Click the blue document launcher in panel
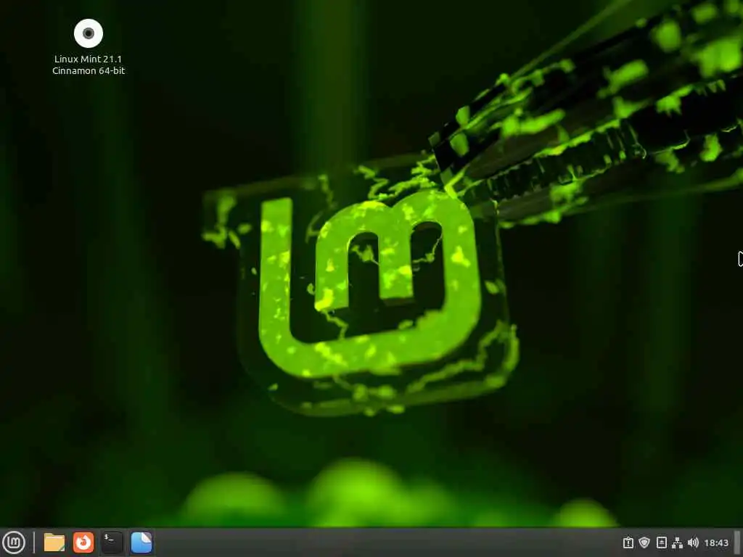743x557 pixels. tap(141, 542)
